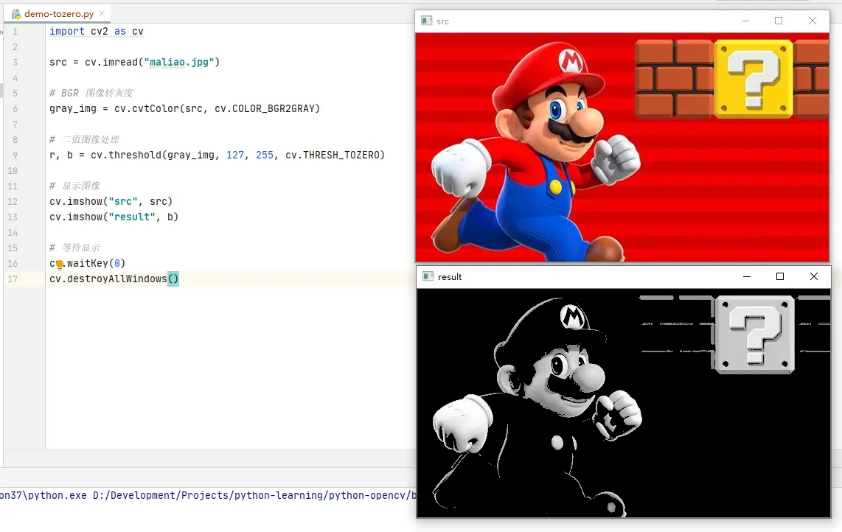Click the max value 255 in code
The image size is (842, 532).
[x=264, y=155]
